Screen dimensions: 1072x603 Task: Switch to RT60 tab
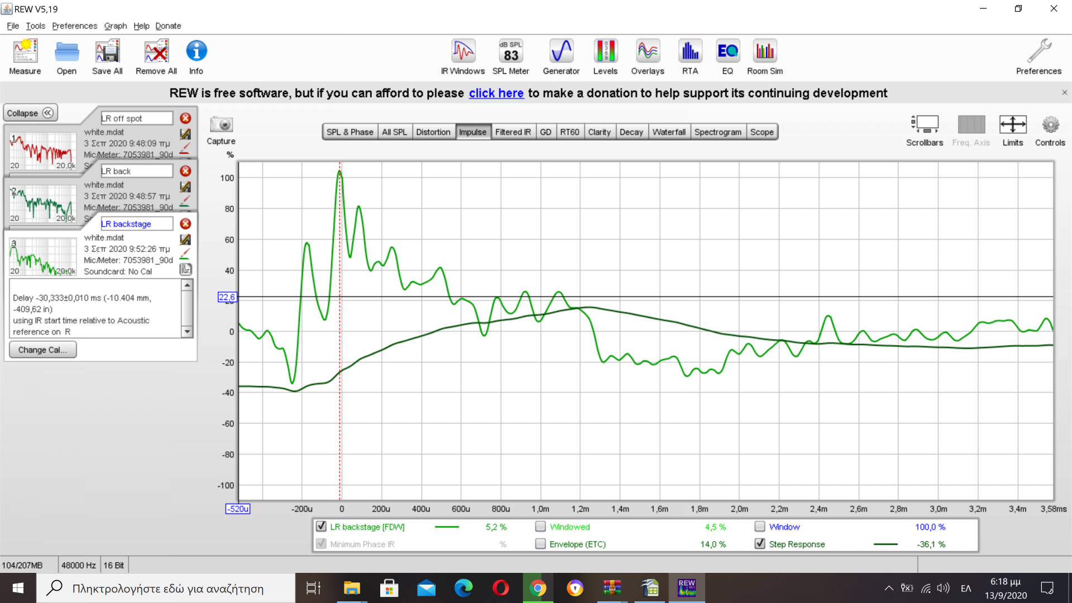pos(569,132)
